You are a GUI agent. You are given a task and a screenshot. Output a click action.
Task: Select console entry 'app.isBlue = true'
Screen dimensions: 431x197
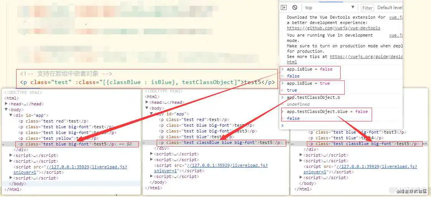[x=308, y=83]
